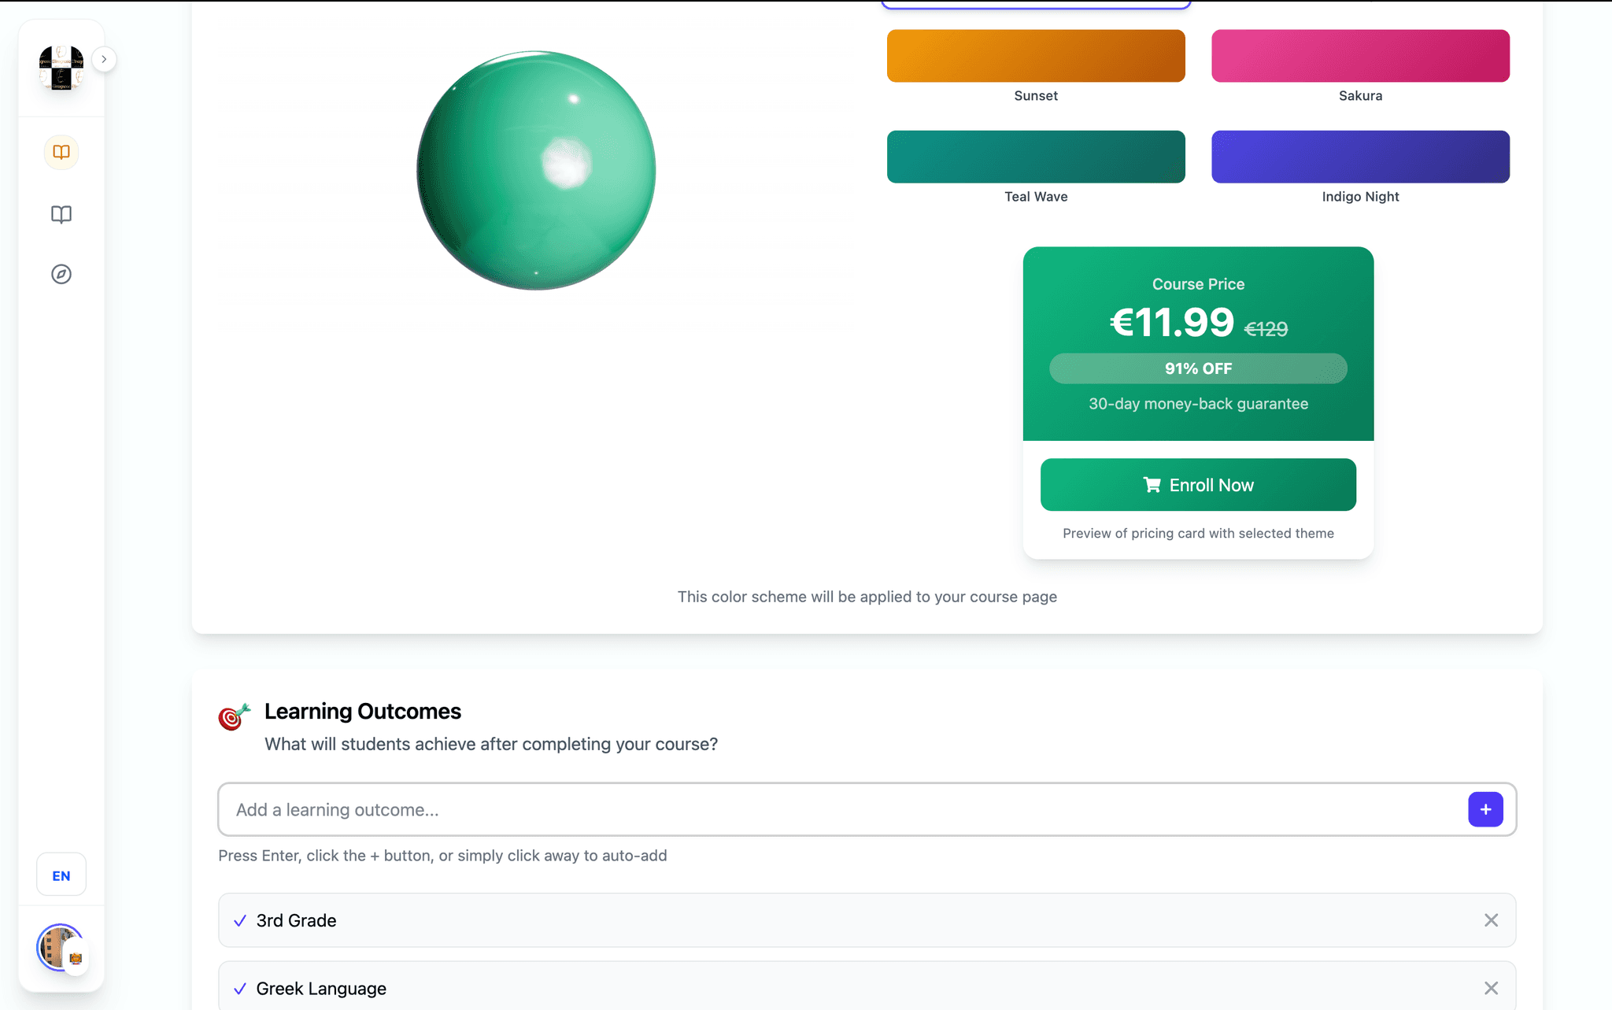Click the gray open-book sidebar icon
Screen dimensions: 1612x1010
coord(61,214)
